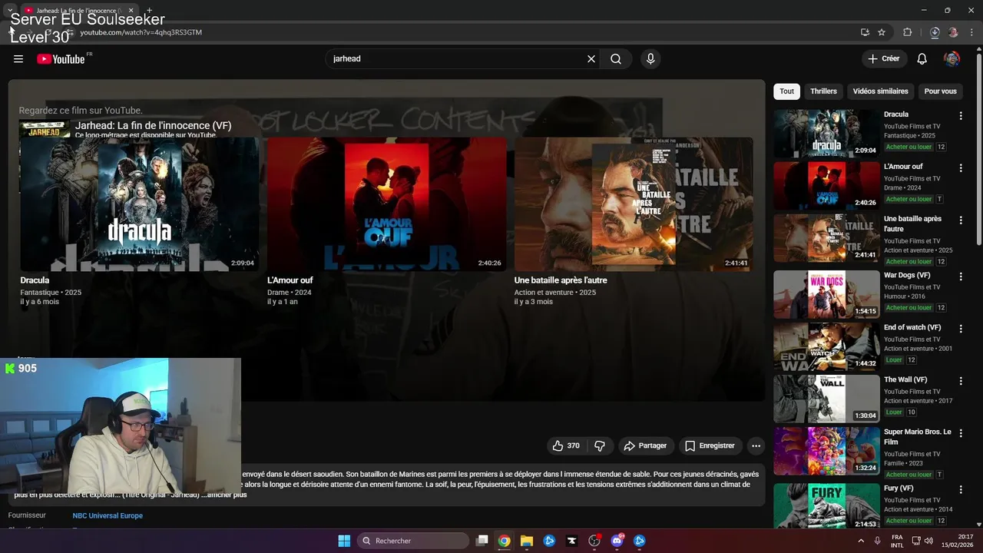Bookmark this page with star icon
This screenshot has height=553, width=983.
pyautogui.click(x=882, y=32)
